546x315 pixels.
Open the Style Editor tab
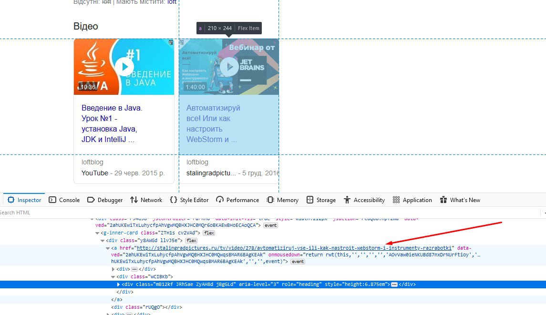click(189, 200)
